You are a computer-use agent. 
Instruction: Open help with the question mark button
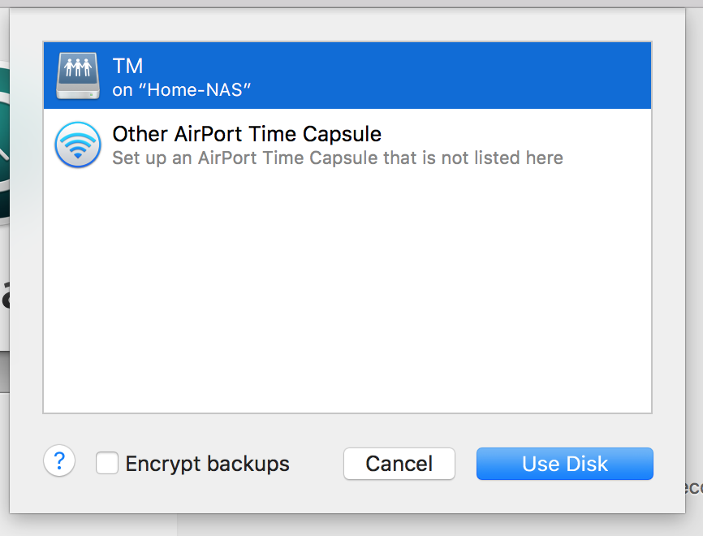(x=59, y=461)
